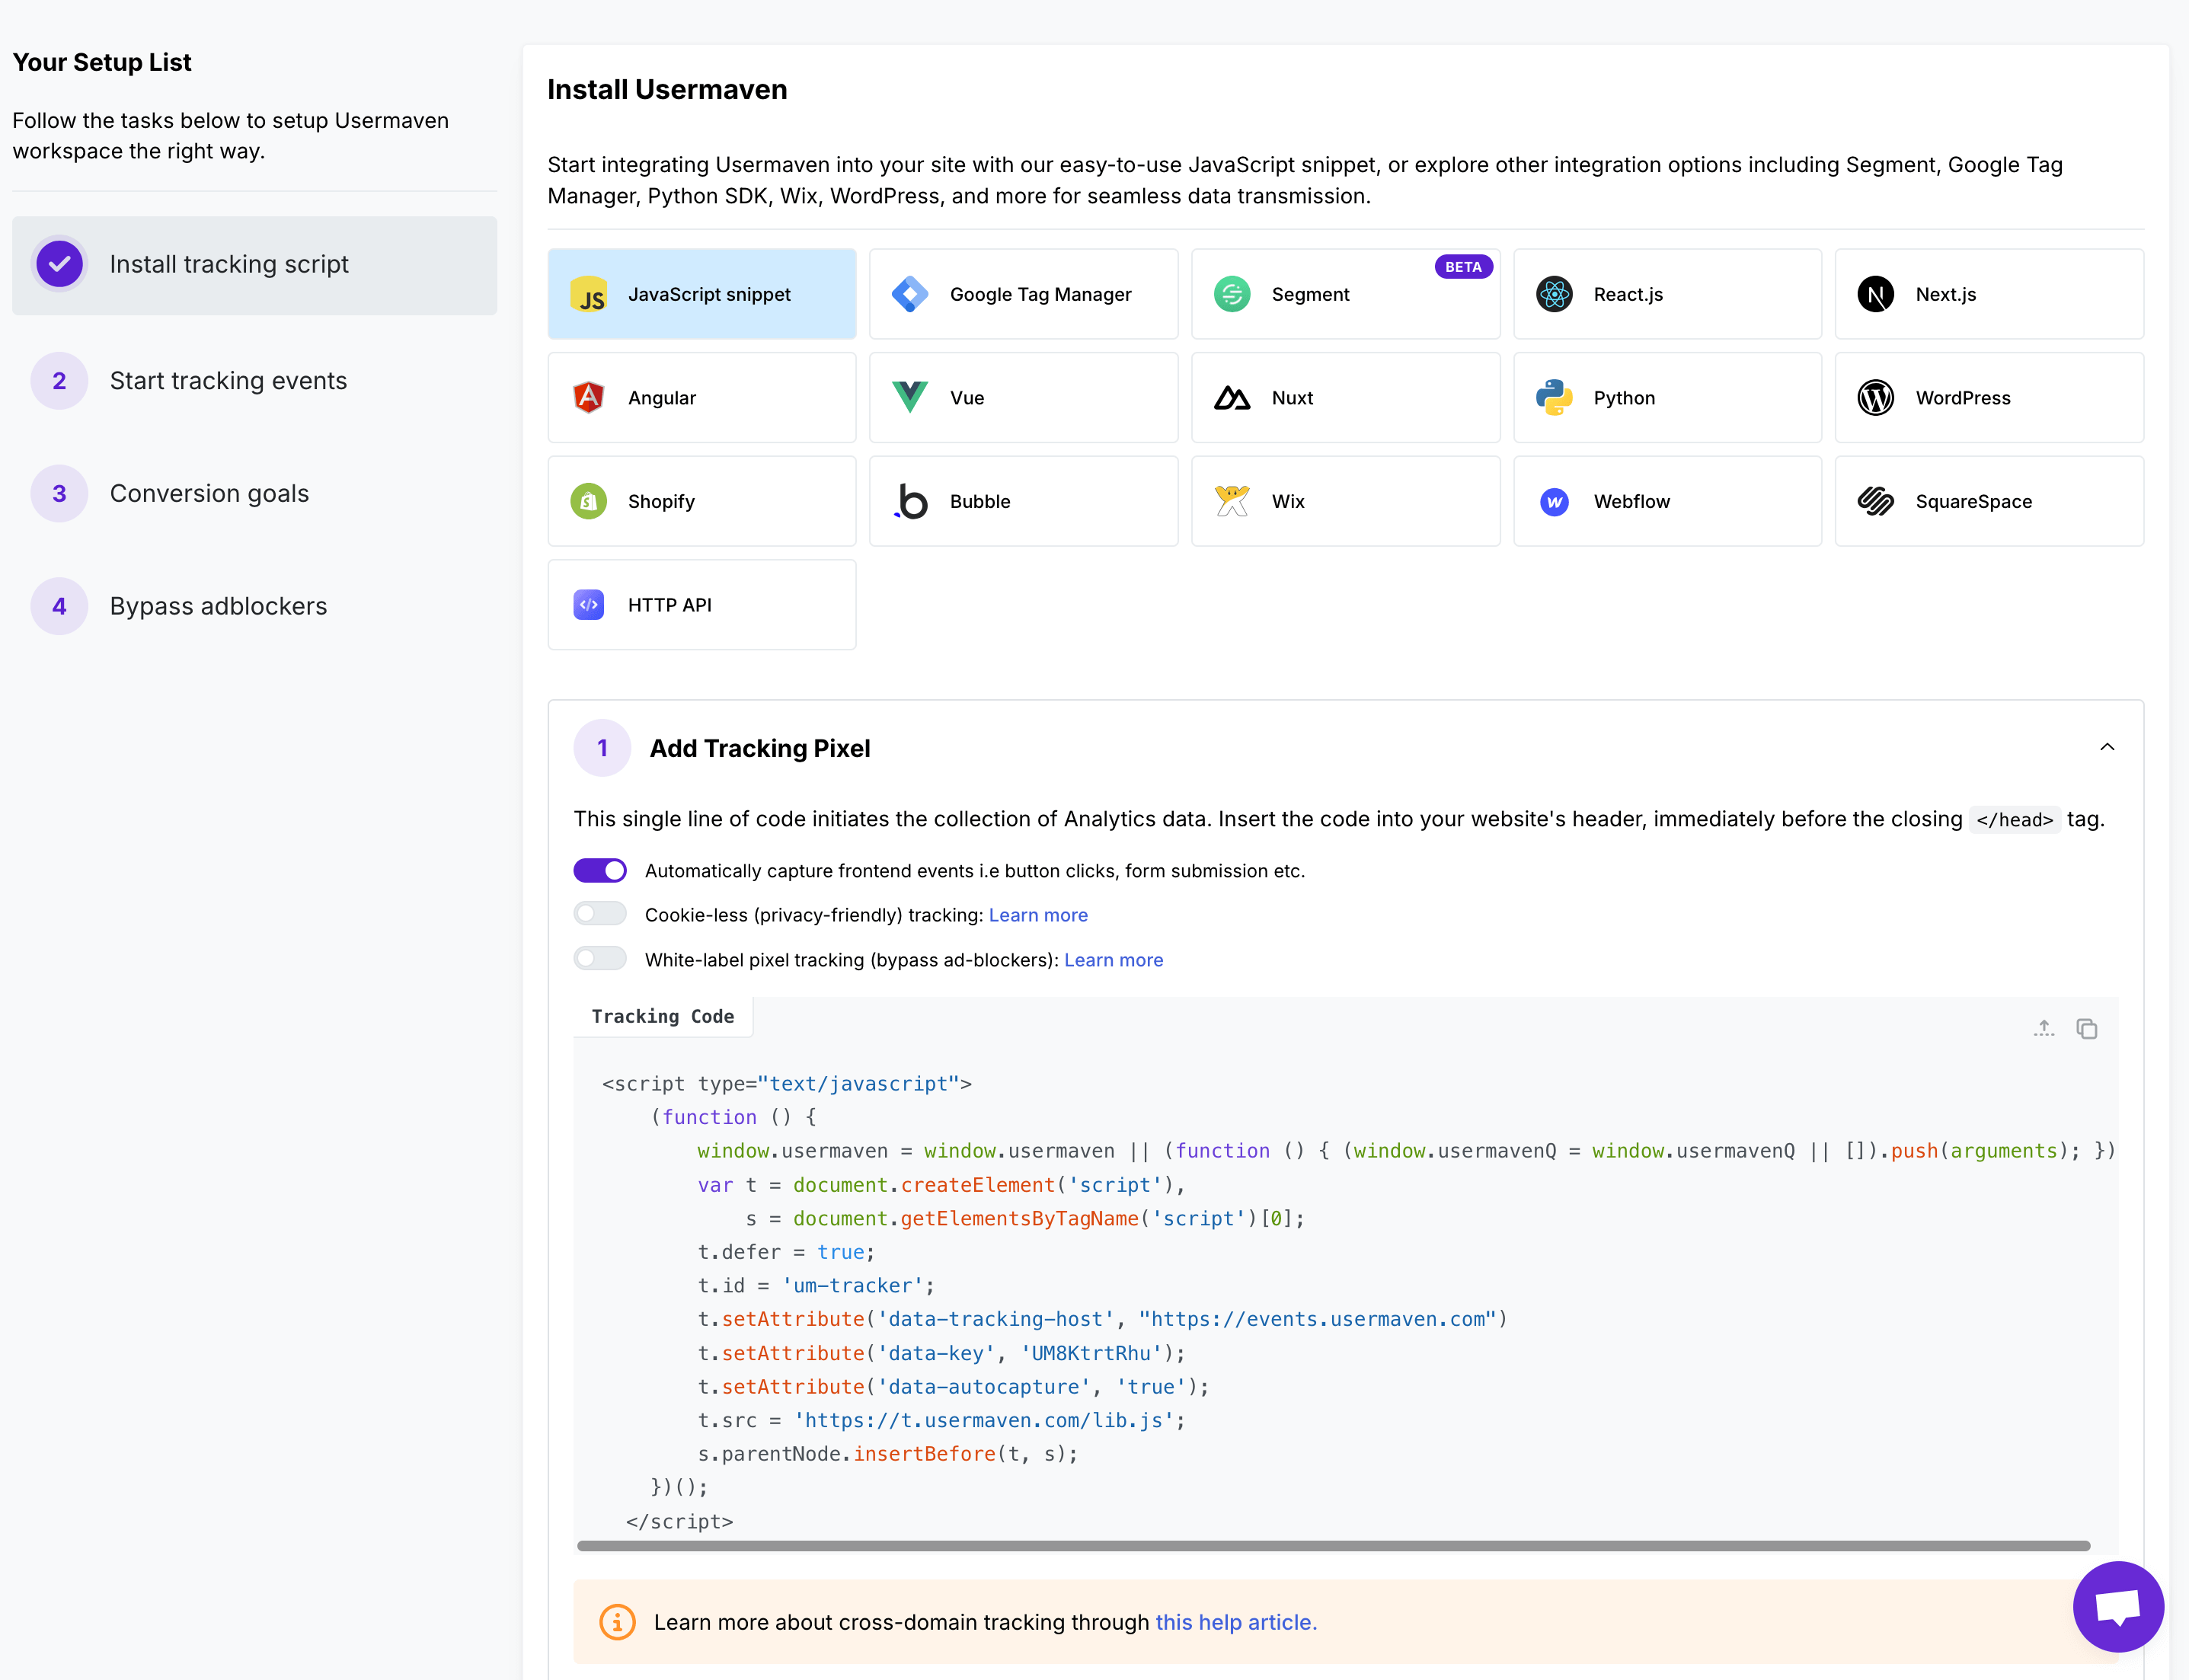Select the Segment beta integration
This screenshot has width=2189, height=1680.
(x=1344, y=294)
